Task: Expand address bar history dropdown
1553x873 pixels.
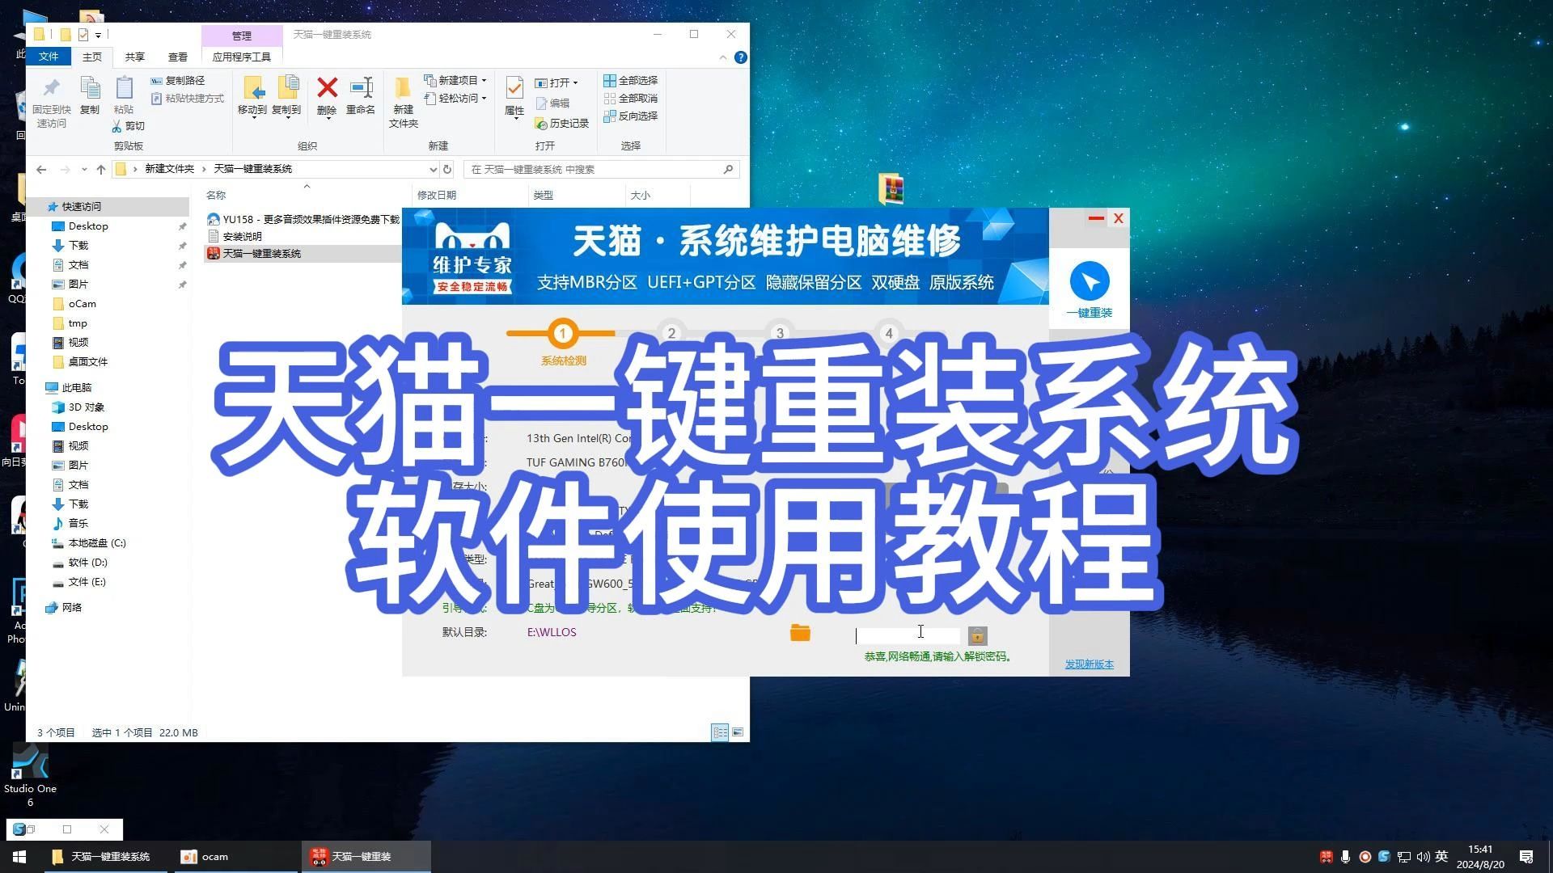Action: [433, 169]
